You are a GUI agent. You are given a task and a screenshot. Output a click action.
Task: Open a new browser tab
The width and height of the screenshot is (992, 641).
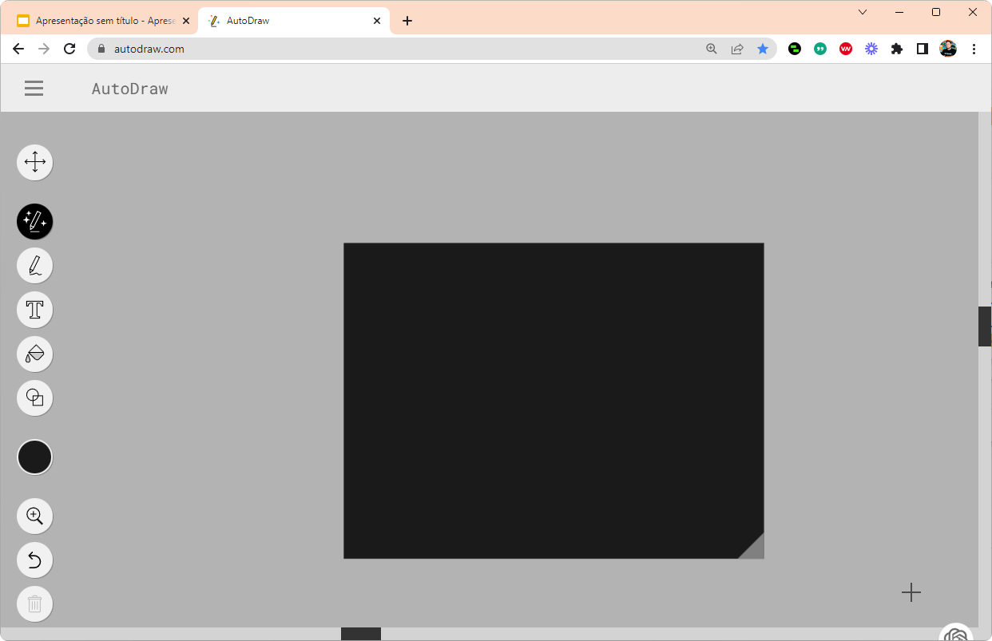[407, 21]
